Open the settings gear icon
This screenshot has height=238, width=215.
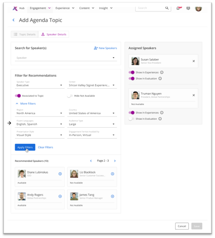(188, 8)
